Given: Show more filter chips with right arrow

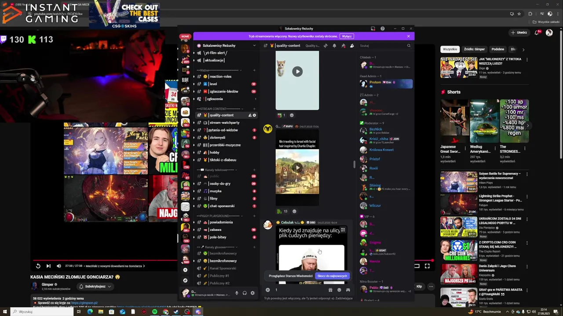Looking at the screenshot, I should 523,50.
